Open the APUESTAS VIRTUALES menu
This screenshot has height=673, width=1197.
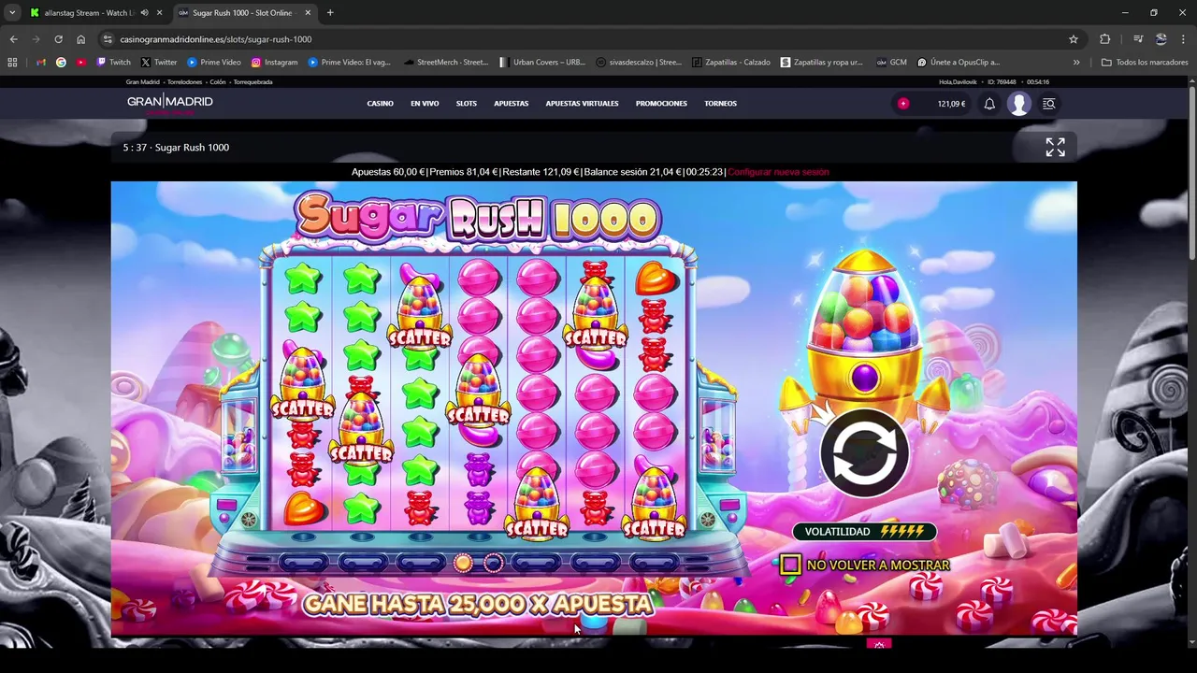click(x=582, y=104)
